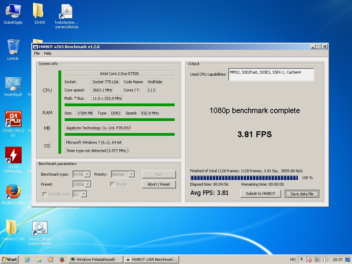Viewport: 352px width, 264px height.
Task: Minimize the HWBOT x265 Benchmark window
Action: point(313,47)
